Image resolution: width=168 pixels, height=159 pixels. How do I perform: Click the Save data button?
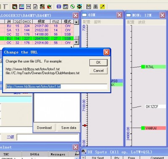pyautogui.click(x=68, y=128)
